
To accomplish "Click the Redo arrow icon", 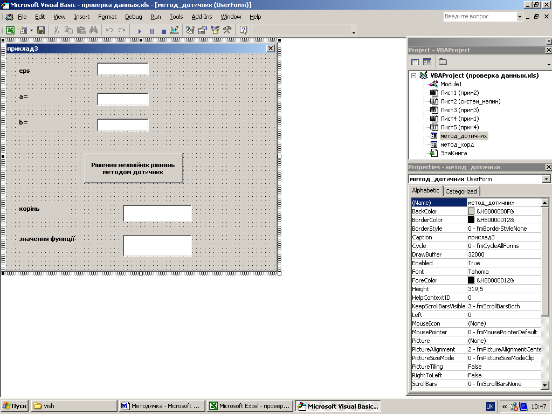I will (122, 30).
